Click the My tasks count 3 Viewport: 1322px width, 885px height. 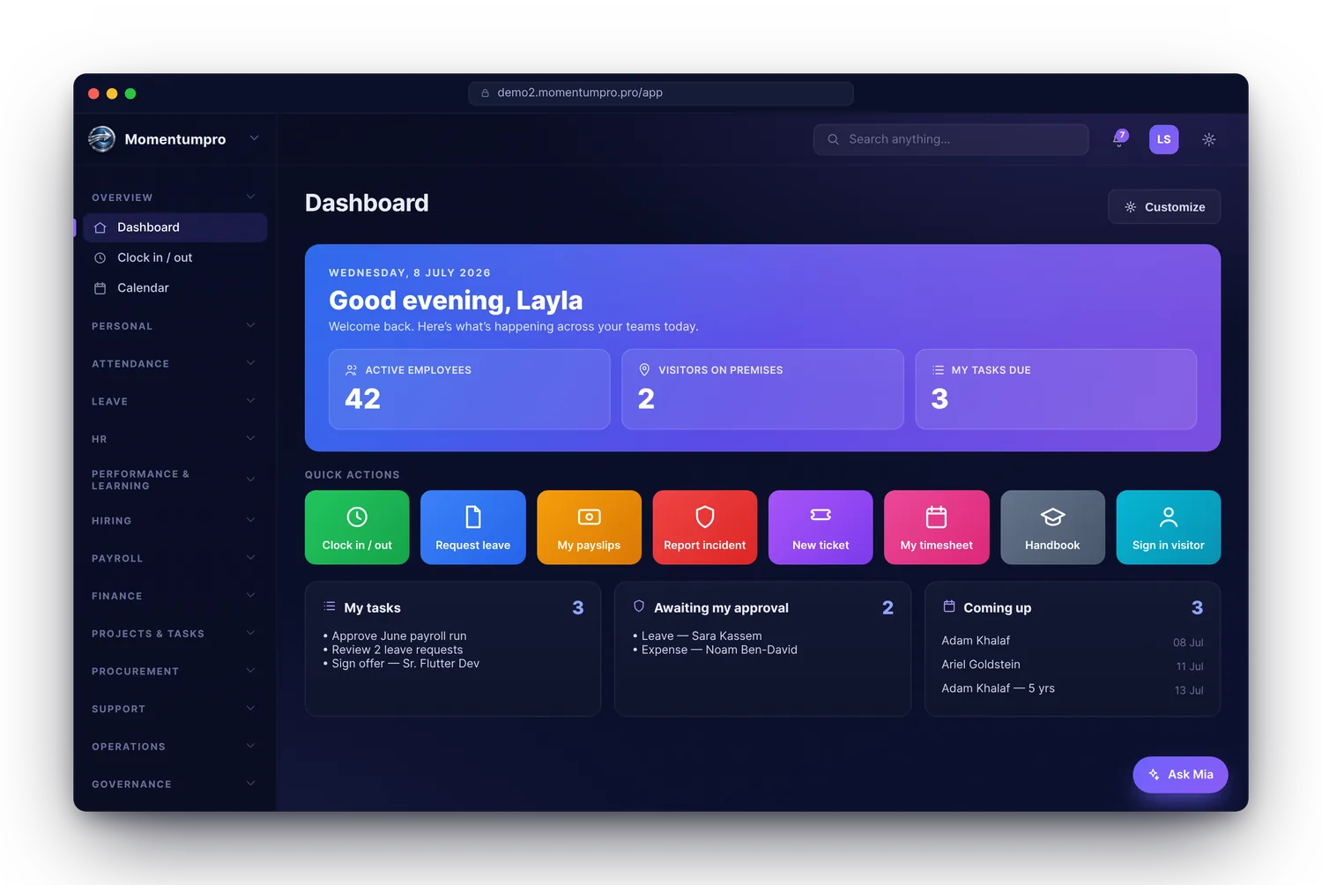coord(578,607)
